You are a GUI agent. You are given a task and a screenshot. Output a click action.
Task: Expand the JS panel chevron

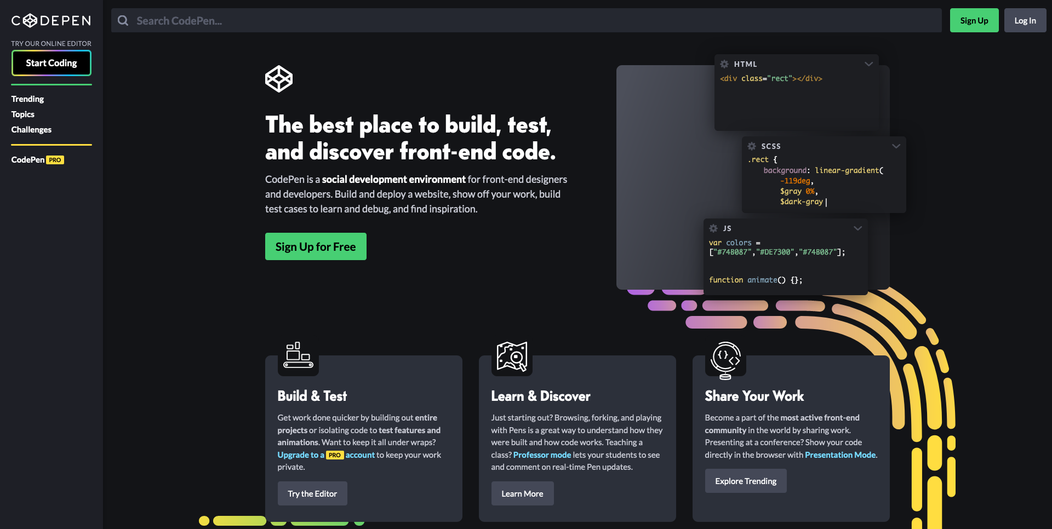click(x=857, y=228)
